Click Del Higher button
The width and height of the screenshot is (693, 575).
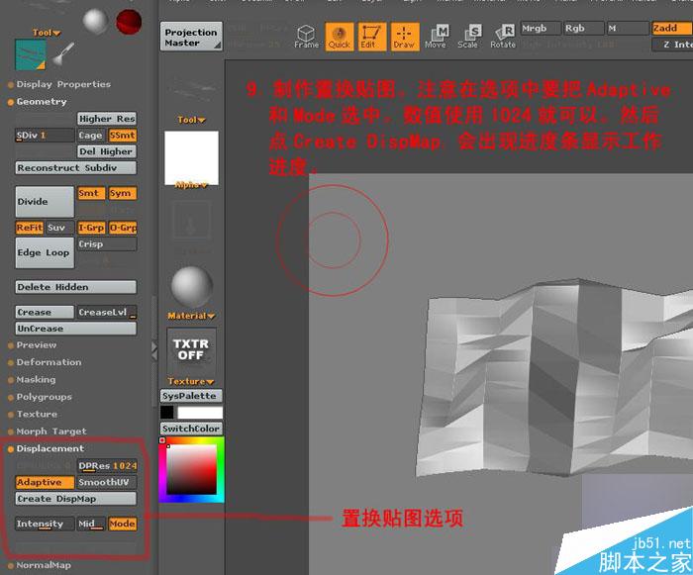click(107, 151)
